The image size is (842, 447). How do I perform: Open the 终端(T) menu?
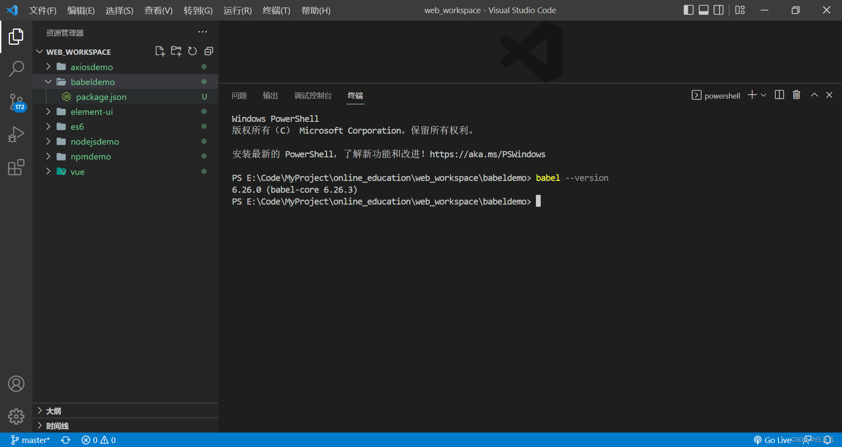[x=276, y=11]
